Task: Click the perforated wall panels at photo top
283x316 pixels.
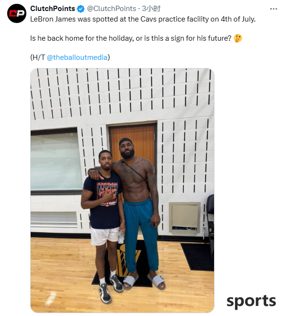Action: [122, 94]
